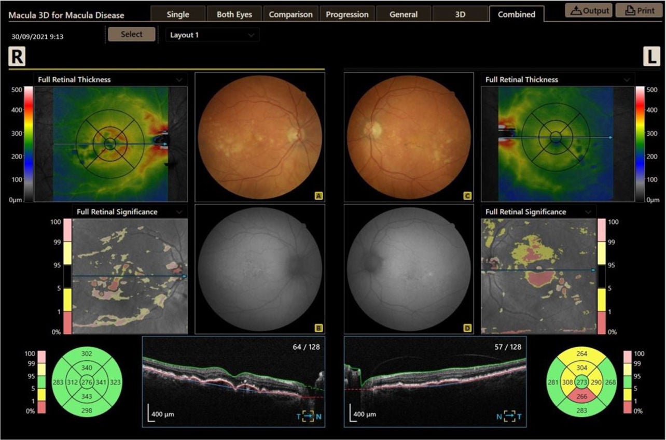
Task: Switch to the 3D tab
Action: [x=460, y=14]
